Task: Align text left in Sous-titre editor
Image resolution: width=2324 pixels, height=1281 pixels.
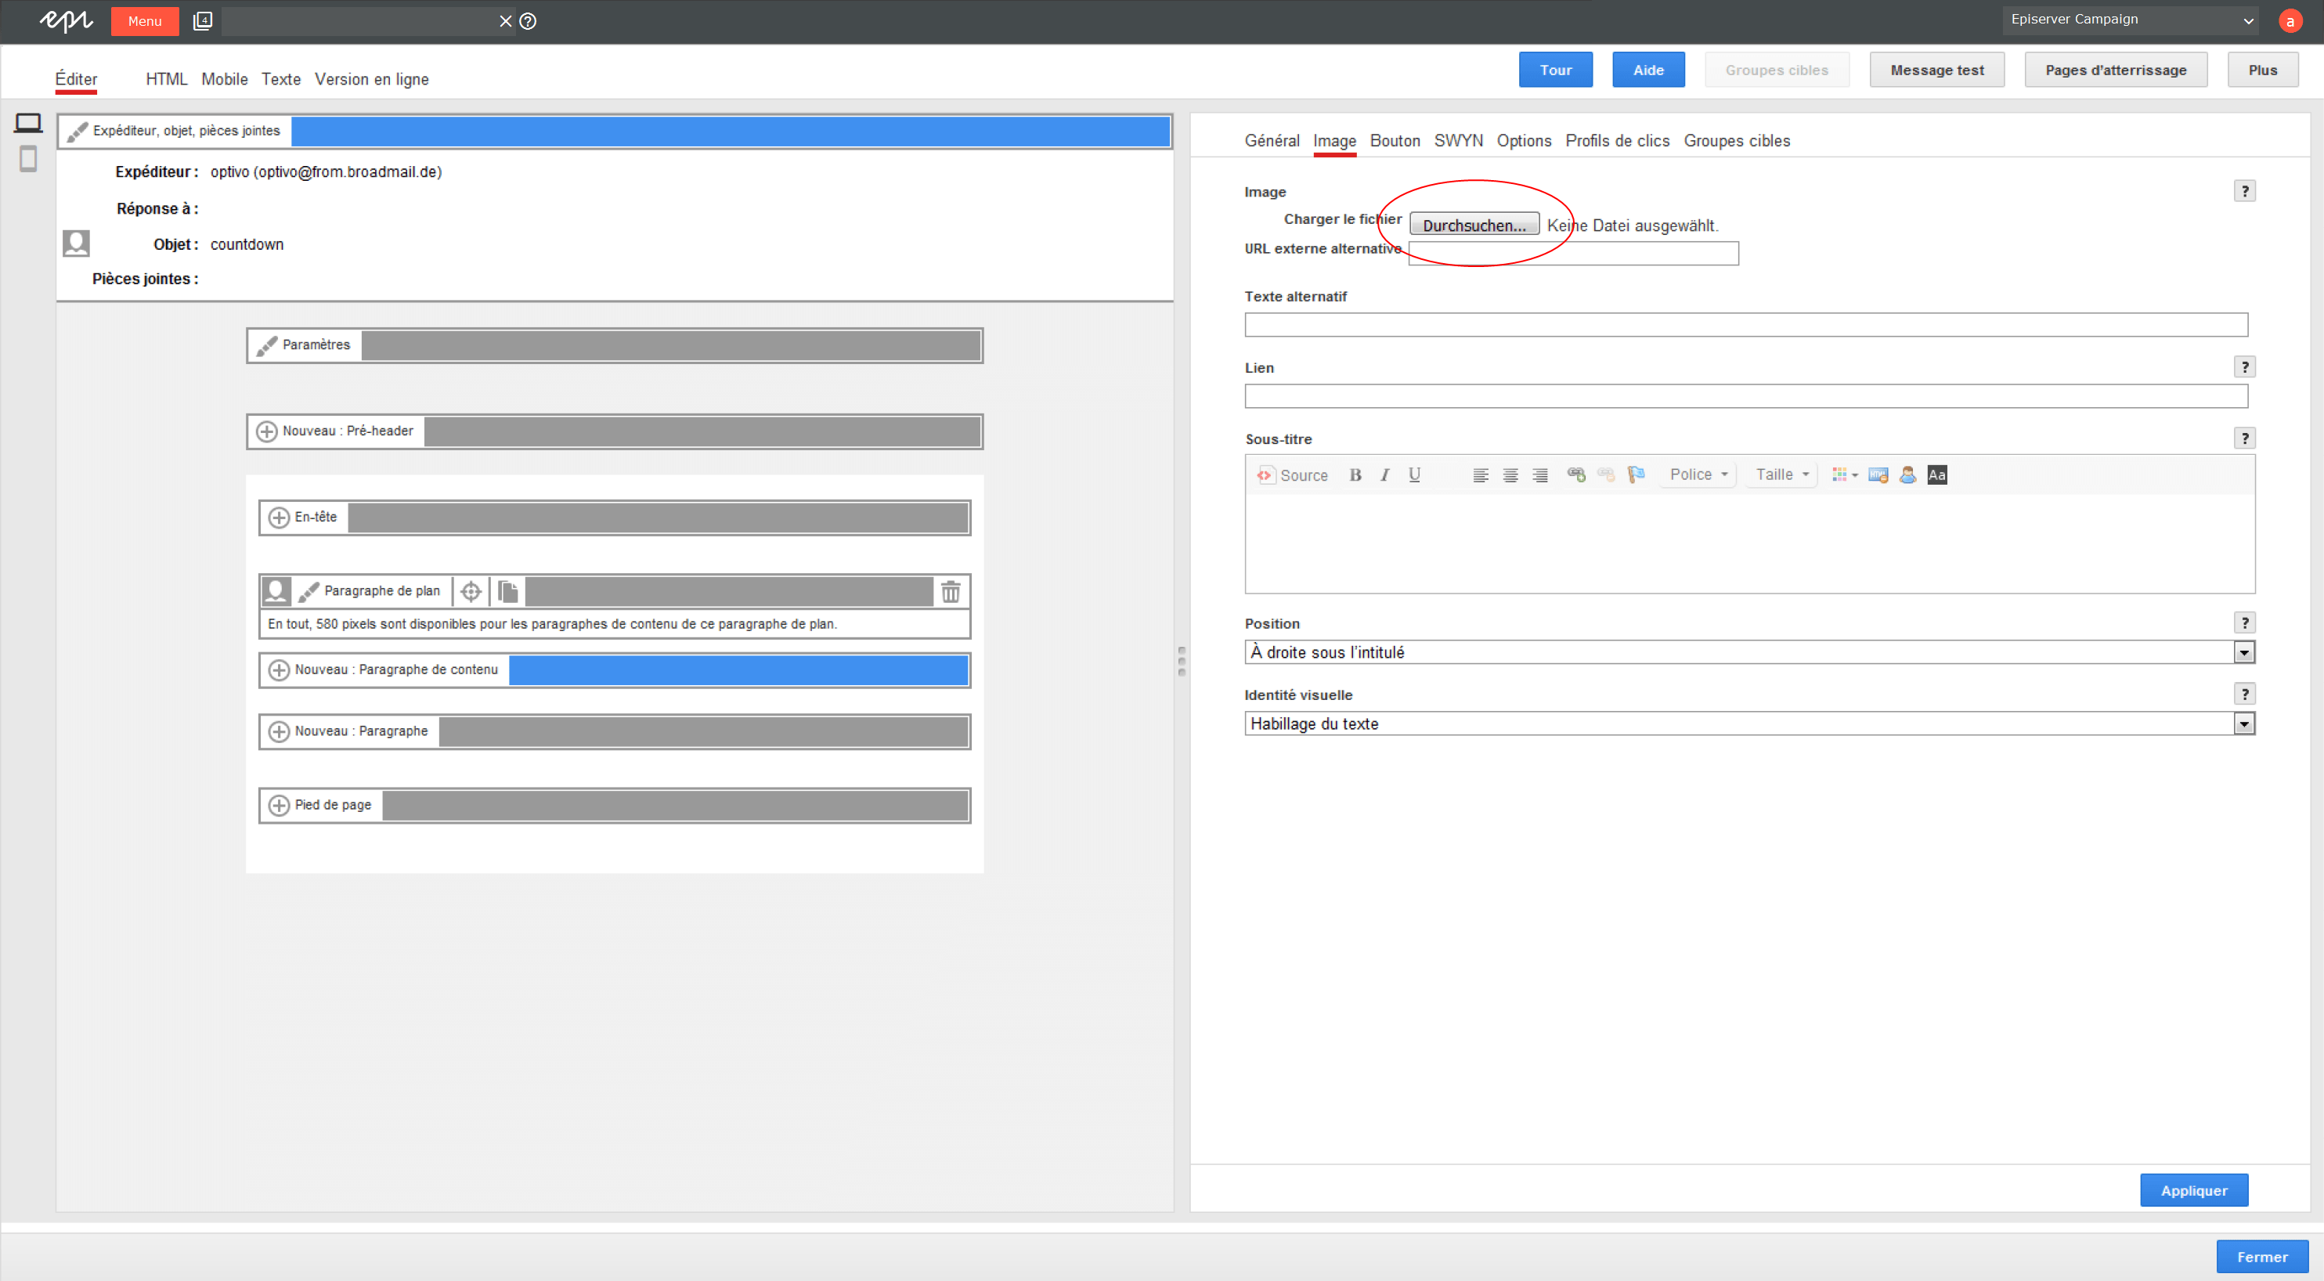Action: [1481, 475]
